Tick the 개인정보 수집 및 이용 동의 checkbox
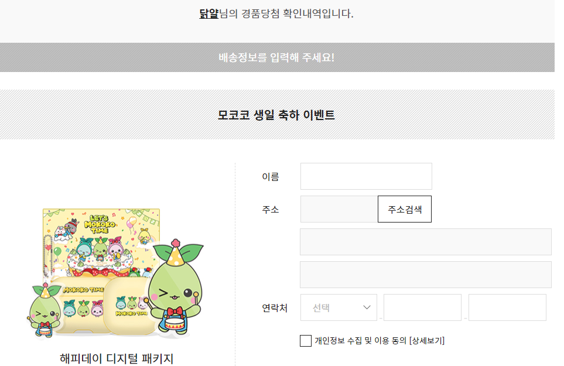 pyautogui.click(x=305, y=341)
